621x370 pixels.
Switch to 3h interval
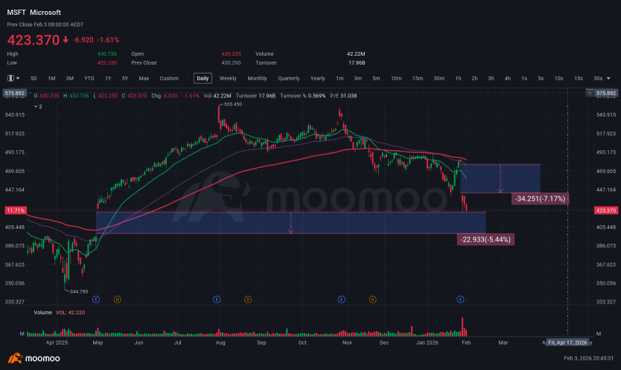click(491, 78)
